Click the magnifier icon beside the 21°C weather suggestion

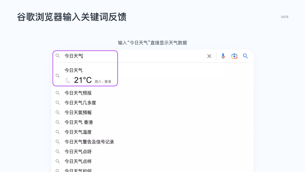pyautogui.click(x=58, y=76)
